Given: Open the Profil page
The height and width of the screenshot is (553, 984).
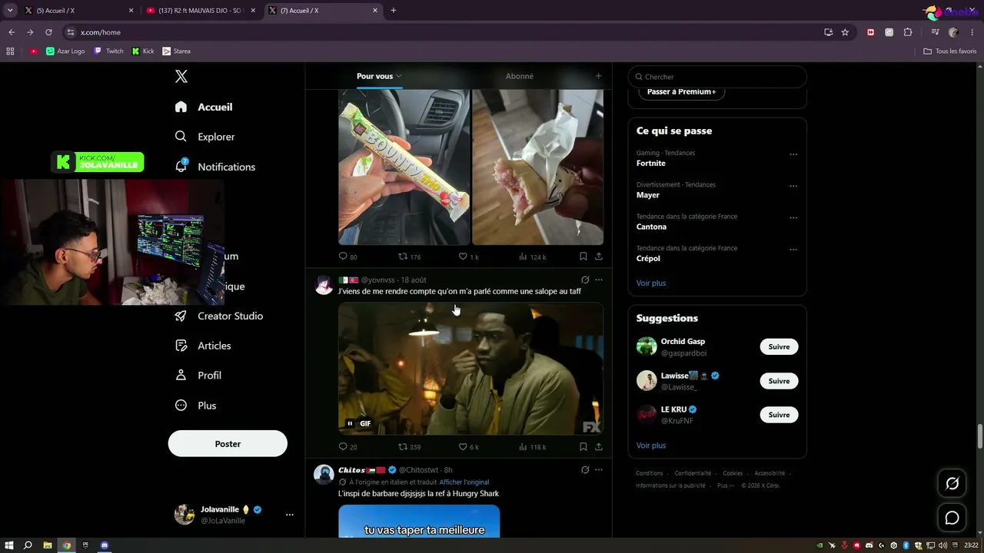Looking at the screenshot, I should point(198,376).
